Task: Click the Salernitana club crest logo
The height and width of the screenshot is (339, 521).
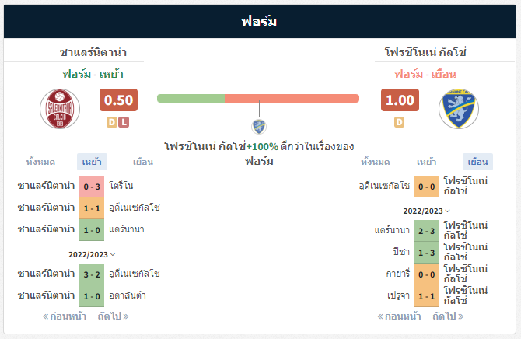Action: point(60,109)
